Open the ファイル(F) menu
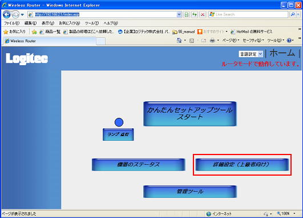Viewport: 303px width, 218px height. (x=11, y=23)
